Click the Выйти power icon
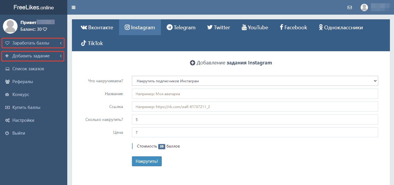The width and height of the screenshot is (394, 185). click(x=7, y=133)
